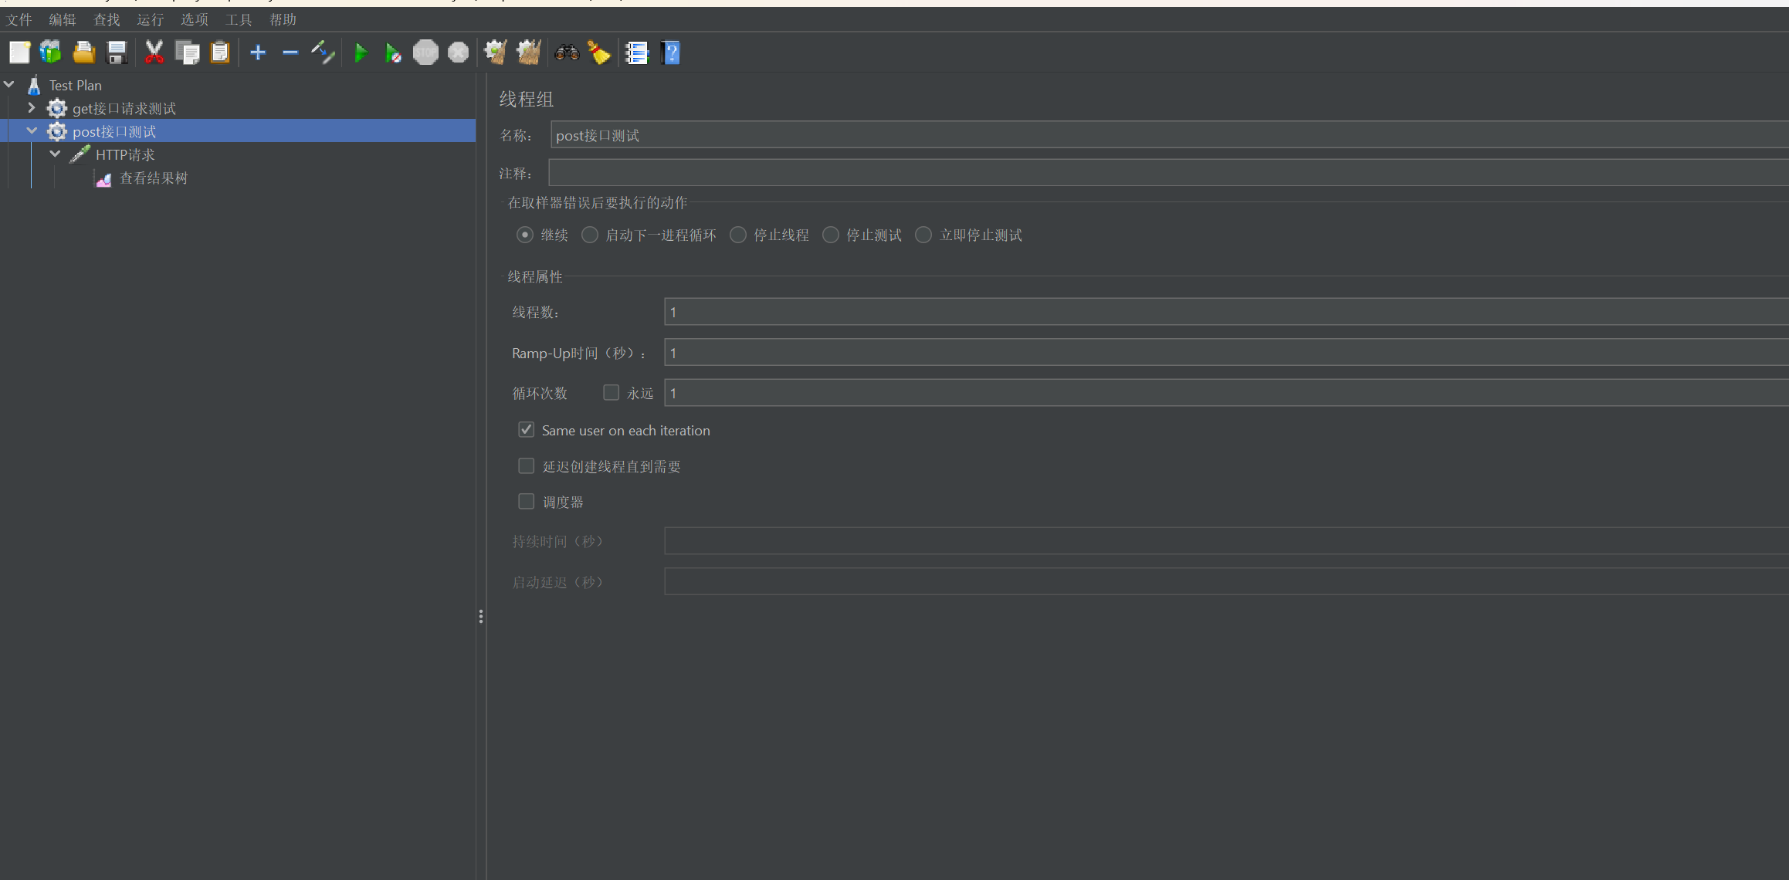Click the binoculars Search icon

tap(567, 53)
